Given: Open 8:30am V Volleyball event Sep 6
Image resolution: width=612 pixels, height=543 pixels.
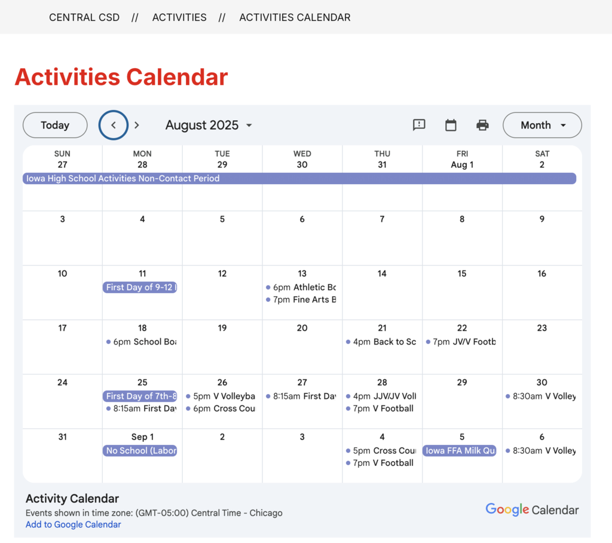Looking at the screenshot, I should point(540,450).
